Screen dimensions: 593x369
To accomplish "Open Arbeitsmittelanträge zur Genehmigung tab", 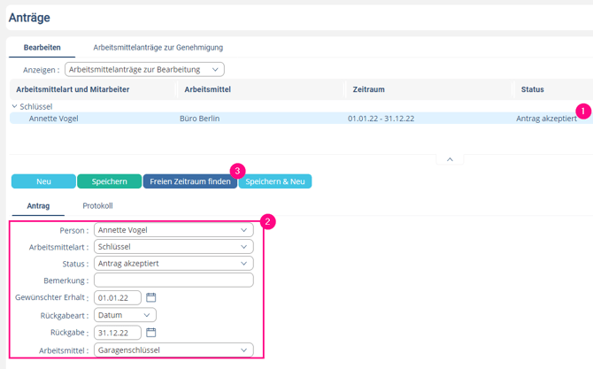I will (x=158, y=48).
